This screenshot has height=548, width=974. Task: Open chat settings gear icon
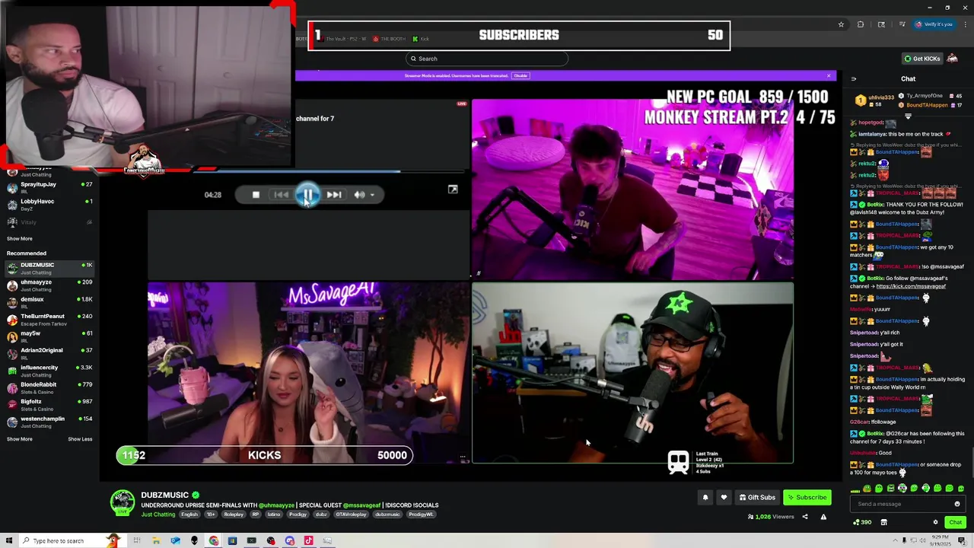coord(935,522)
